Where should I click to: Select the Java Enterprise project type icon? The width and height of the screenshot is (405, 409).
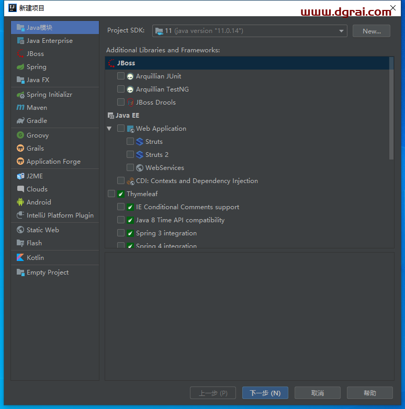pyautogui.click(x=20, y=41)
